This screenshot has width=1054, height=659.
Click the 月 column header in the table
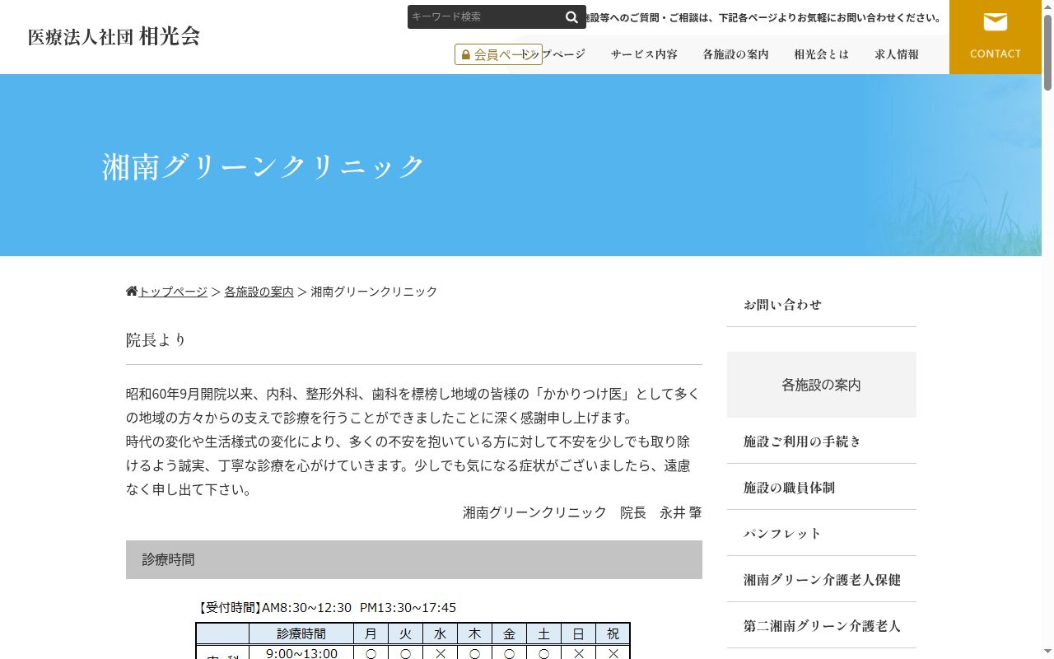[x=371, y=633]
